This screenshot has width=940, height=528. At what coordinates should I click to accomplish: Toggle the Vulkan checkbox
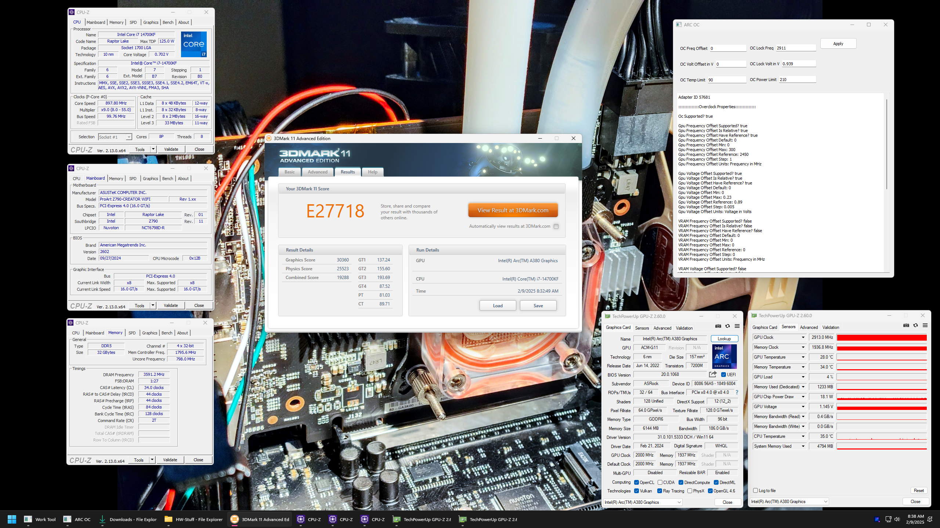pyautogui.click(x=637, y=491)
